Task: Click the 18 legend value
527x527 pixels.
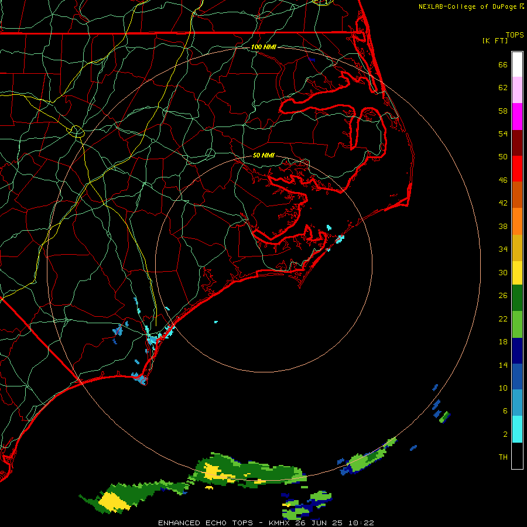Action: tap(503, 342)
